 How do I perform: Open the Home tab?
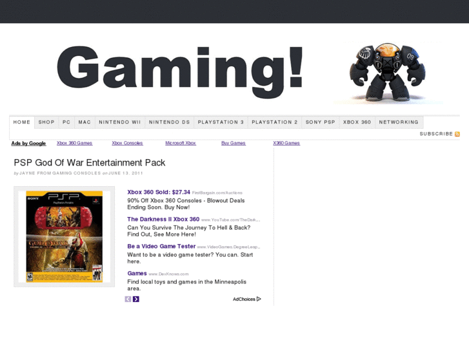(22, 122)
